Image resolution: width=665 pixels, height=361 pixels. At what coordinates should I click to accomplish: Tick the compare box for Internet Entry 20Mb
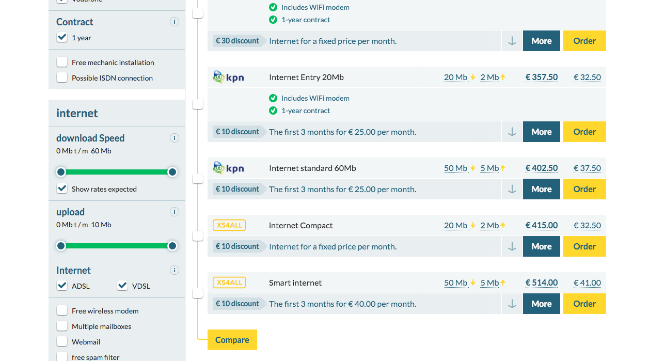coord(198,104)
